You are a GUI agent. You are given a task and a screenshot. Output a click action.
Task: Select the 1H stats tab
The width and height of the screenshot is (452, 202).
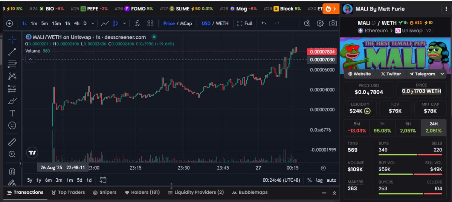point(382,128)
